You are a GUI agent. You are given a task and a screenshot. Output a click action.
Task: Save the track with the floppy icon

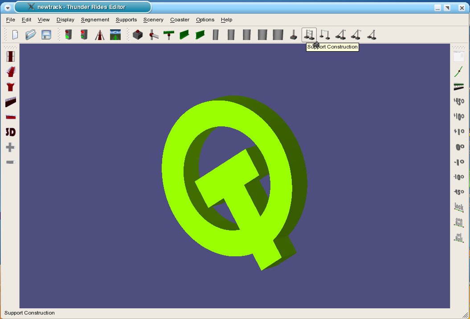pyautogui.click(x=46, y=35)
